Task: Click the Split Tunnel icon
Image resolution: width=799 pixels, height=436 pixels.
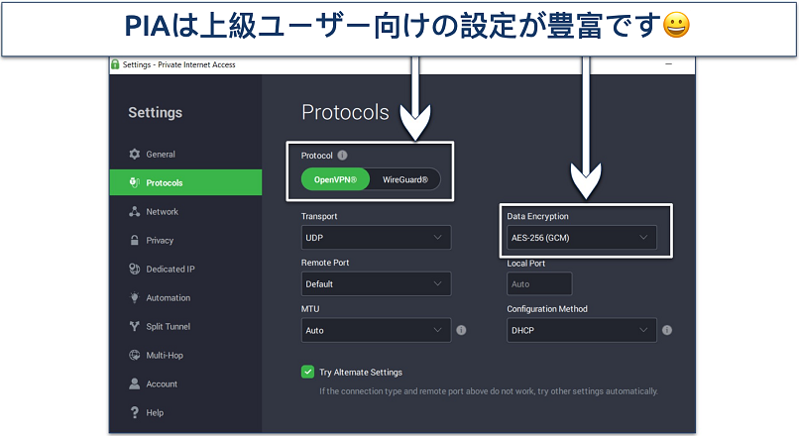Action: 135,327
